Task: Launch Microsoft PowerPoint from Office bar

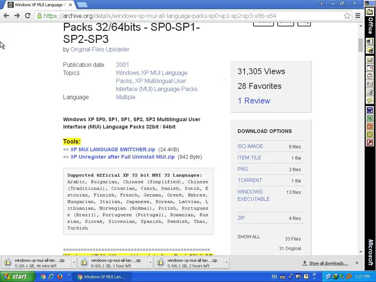Action: [370, 126]
